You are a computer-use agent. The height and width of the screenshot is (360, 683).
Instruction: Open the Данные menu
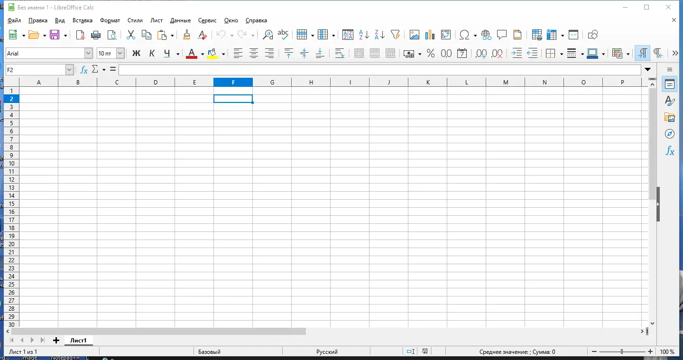(180, 20)
